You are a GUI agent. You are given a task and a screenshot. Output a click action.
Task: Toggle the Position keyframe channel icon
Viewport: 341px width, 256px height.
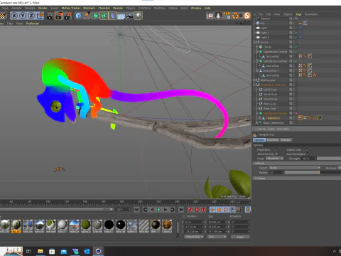tap(212, 210)
